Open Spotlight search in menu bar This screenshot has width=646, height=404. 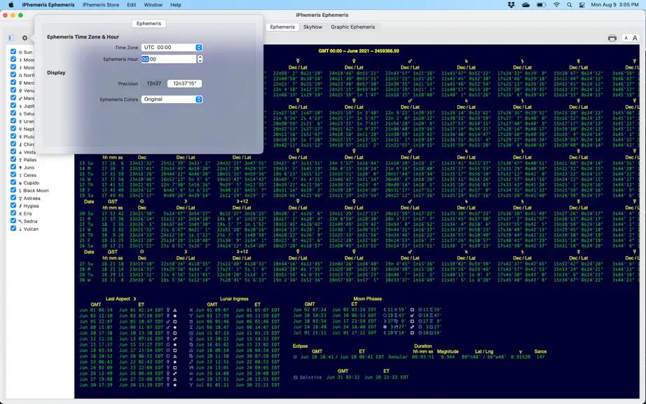coord(569,5)
